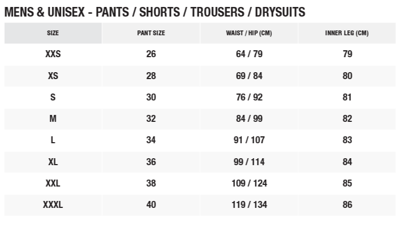The width and height of the screenshot is (414, 225).
Task: Click the XXL size row label
Action: (x=53, y=183)
